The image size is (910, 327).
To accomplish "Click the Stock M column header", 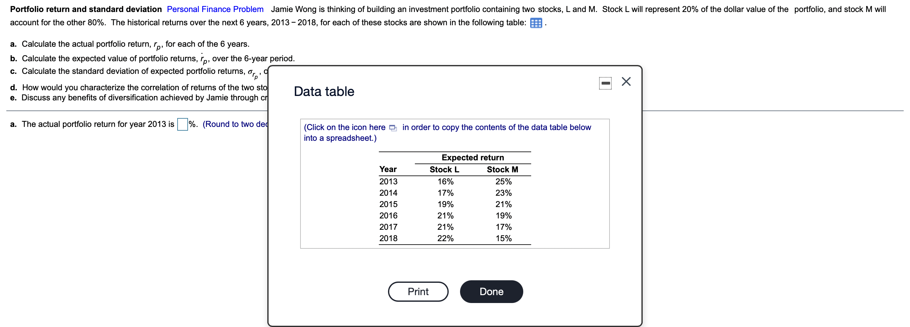I will [502, 169].
